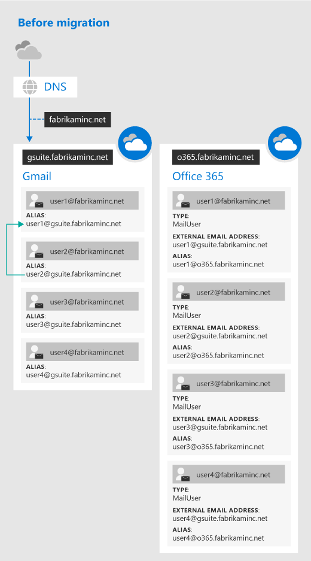
Task: Click the alias user4@o365.fabrikaminc.net
Action: point(218,538)
